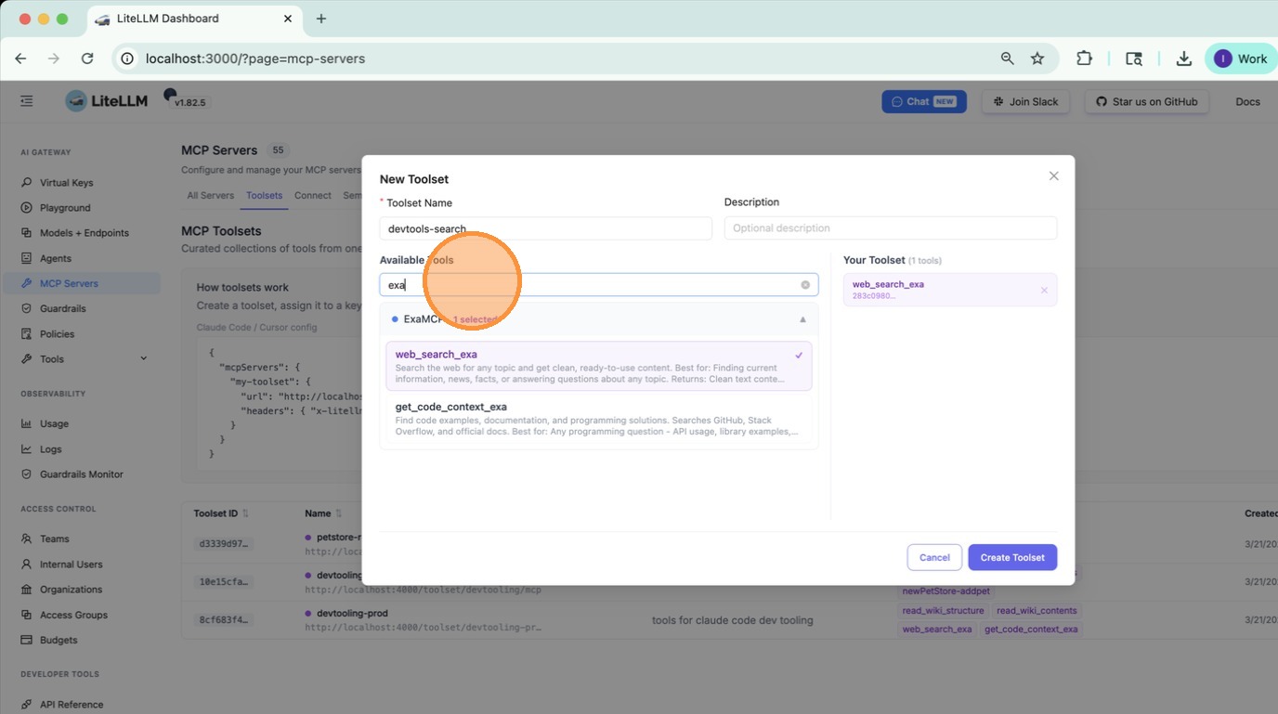Open the Policies page
The height and width of the screenshot is (714, 1278).
point(57,333)
